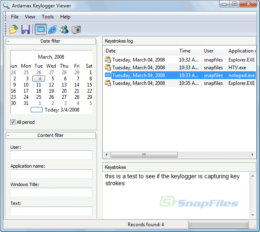
Task: Click the icon of the 10:35 Explorer.EXE record
Action: click(108, 83)
